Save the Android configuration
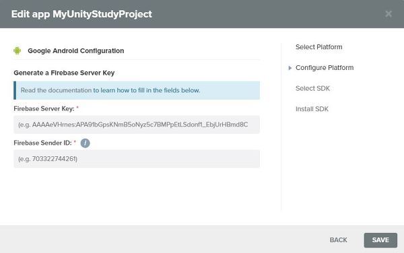Screen dimensions: 404x253 380,240
